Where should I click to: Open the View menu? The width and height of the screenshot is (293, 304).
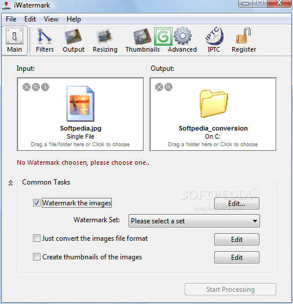click(x=51, y=19)
